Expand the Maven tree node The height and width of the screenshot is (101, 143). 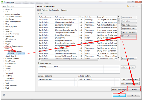coord(4,41)
